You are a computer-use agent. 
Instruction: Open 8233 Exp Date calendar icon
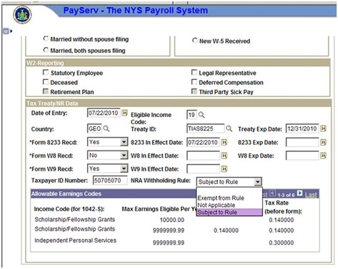click(x=323, y=142)
